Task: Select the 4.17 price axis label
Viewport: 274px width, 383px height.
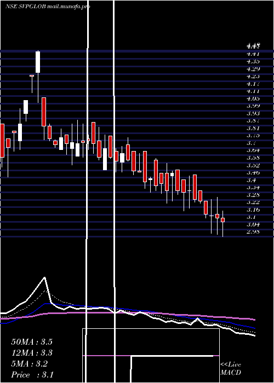Action: [253, 84]
